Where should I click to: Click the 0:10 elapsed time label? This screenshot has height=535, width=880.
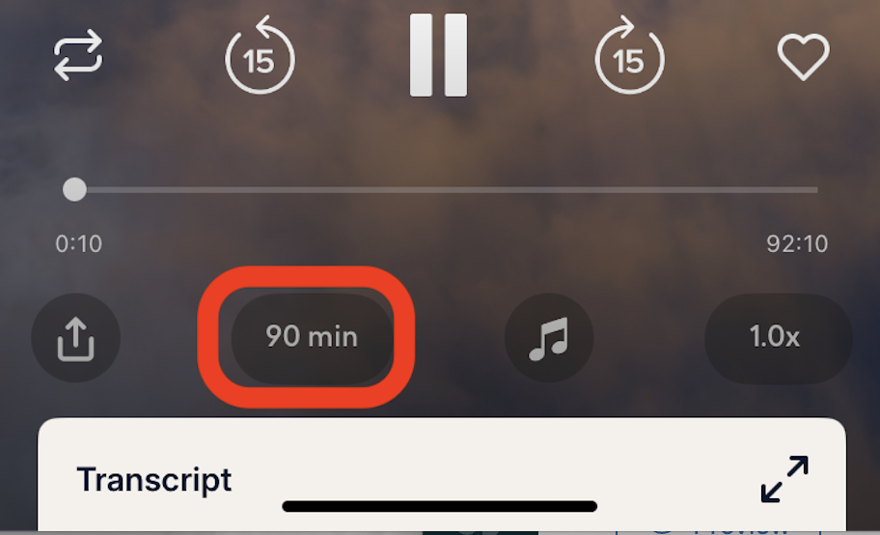(x=78, y=244)
